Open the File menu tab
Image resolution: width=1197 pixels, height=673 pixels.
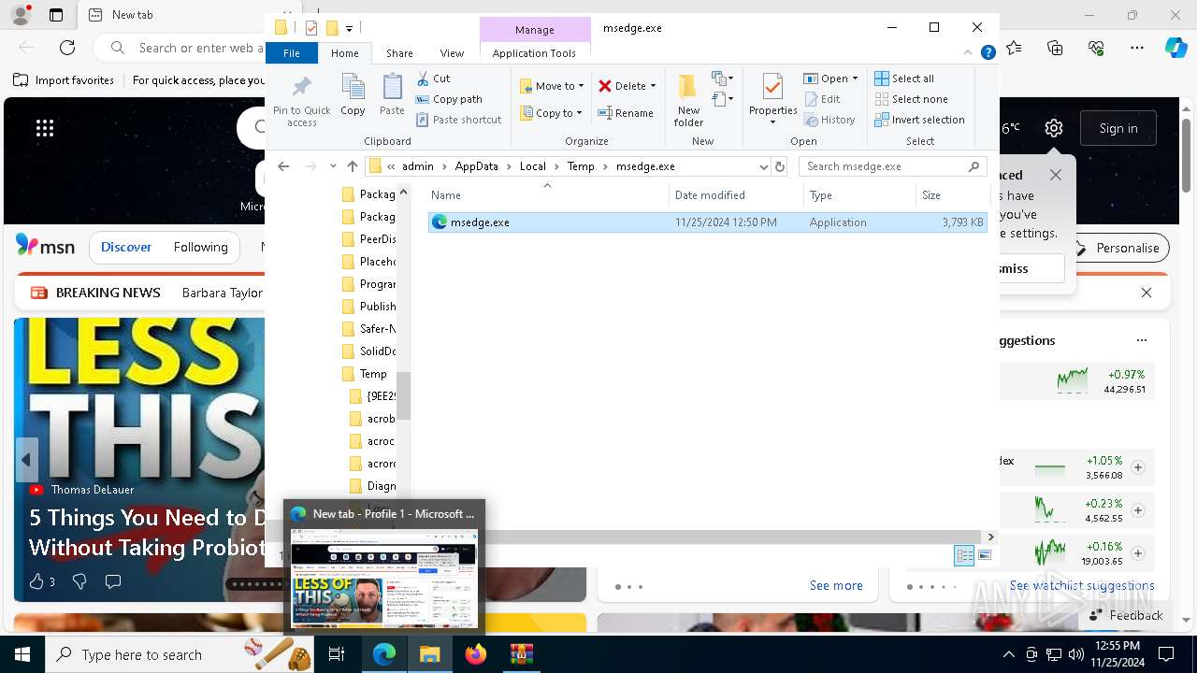[292, 53]
